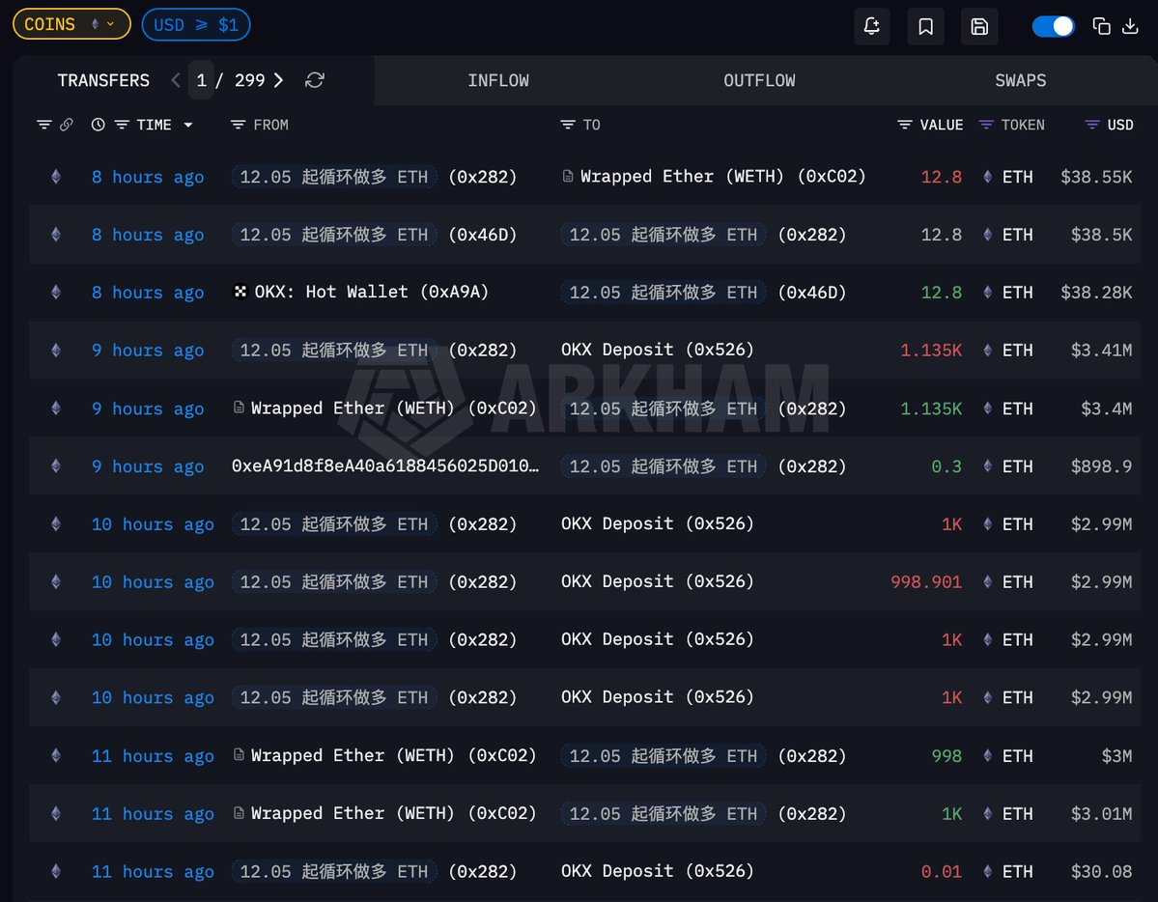Click Ethereum icon in $38.55K row
This screenshot has width=1158, height=902.
coord(56,177)
